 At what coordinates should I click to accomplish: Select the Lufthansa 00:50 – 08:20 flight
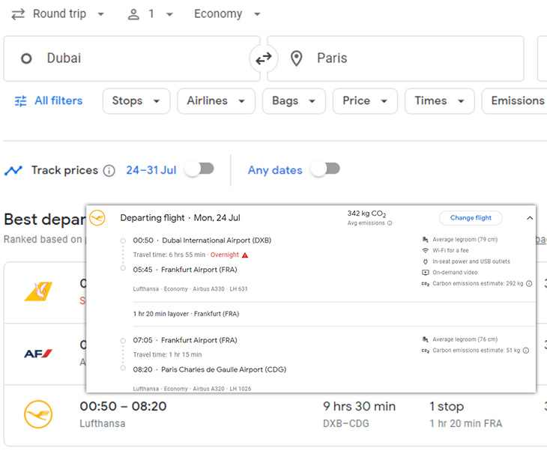click(276, 415)
